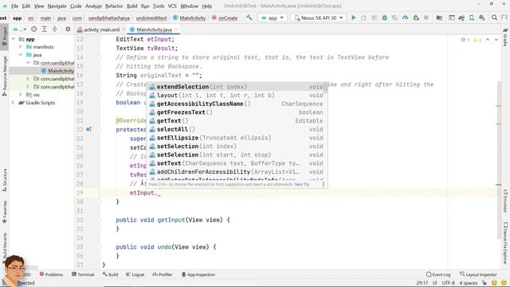Open the Device File Explorer side panel

point(505,242)
